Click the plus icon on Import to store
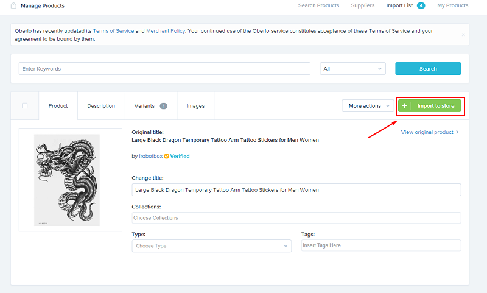 (405, 106)
